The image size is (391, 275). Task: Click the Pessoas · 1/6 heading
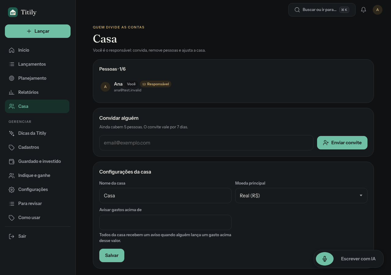[x=112, y=69]
